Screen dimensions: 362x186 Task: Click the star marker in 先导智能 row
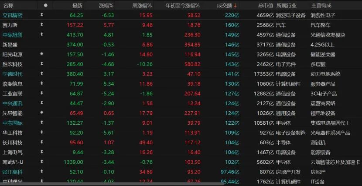click(42, 113)
